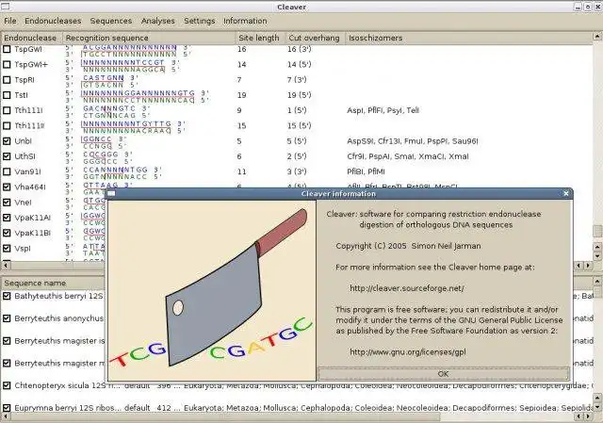Image resolution: width=603 pixels, height=423 pixels.
Task: Tick the TspGWI+ endonuclease checkbox
Action: click(7, 65)
